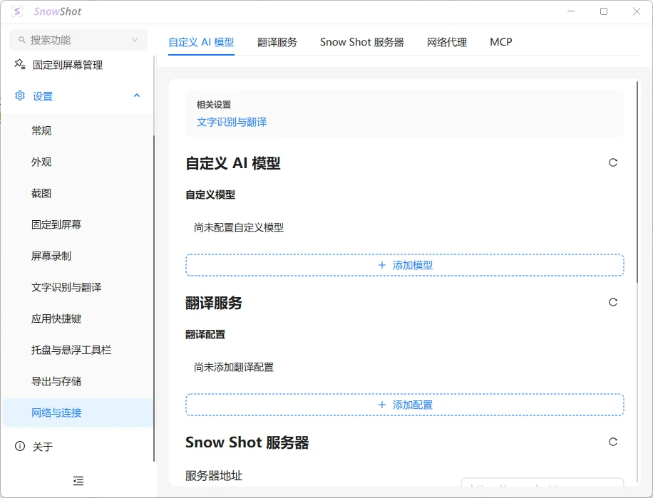Open the 关于 page

tap(78, 447)
